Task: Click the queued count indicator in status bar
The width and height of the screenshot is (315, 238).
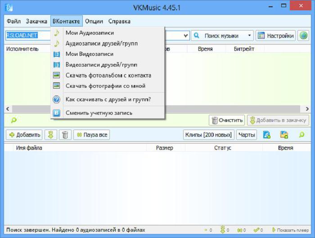Action: (x=208, y=230)
